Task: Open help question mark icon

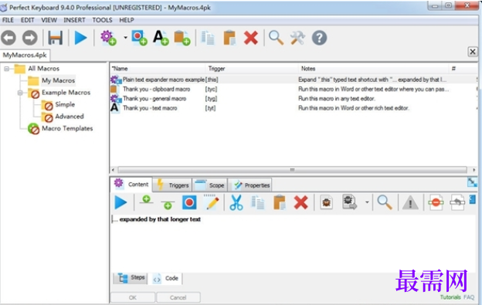Action: pyautogui.click(x=319, y=38)
